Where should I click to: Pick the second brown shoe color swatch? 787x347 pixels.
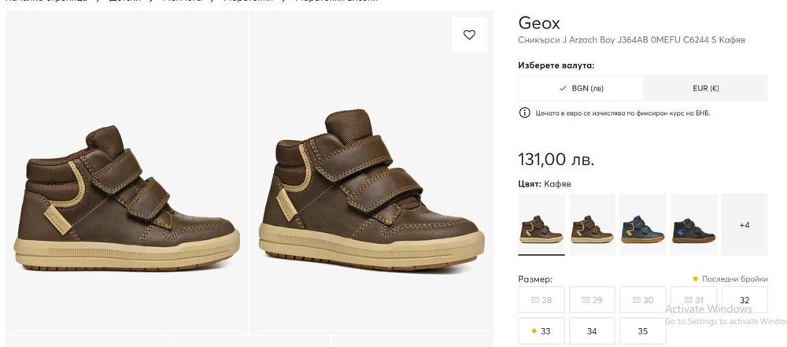click(x=592, y=225)
